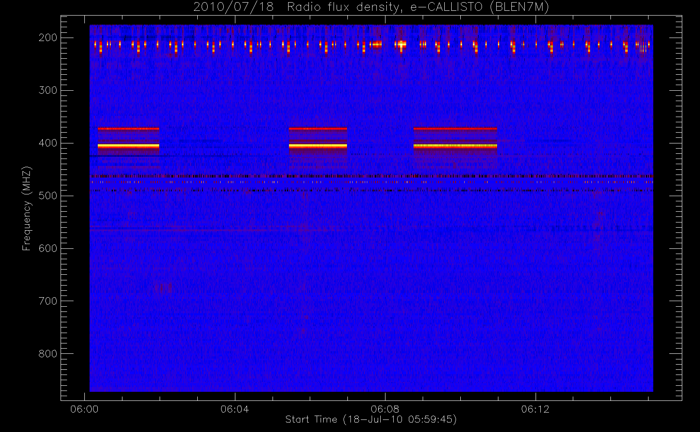700x432 pixels.
Task: Click the third yellow burst band near 06:10
Action: click(455, 146)
